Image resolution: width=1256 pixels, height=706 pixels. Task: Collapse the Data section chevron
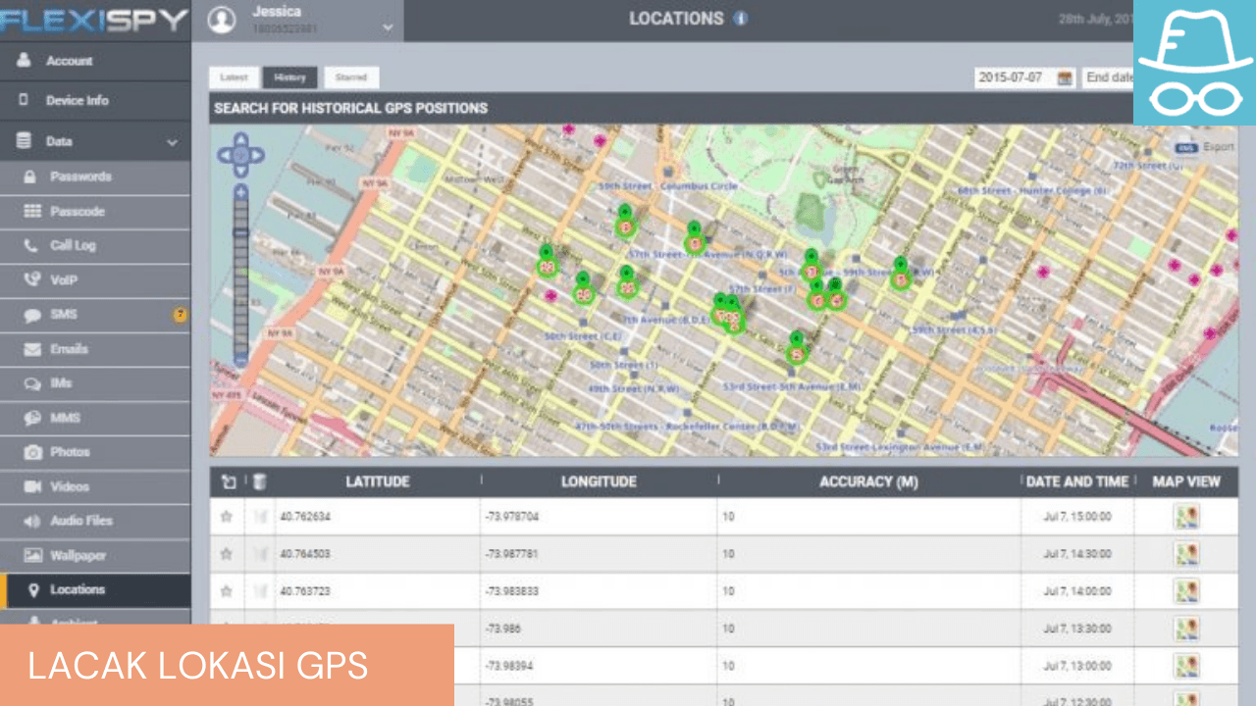173,142
